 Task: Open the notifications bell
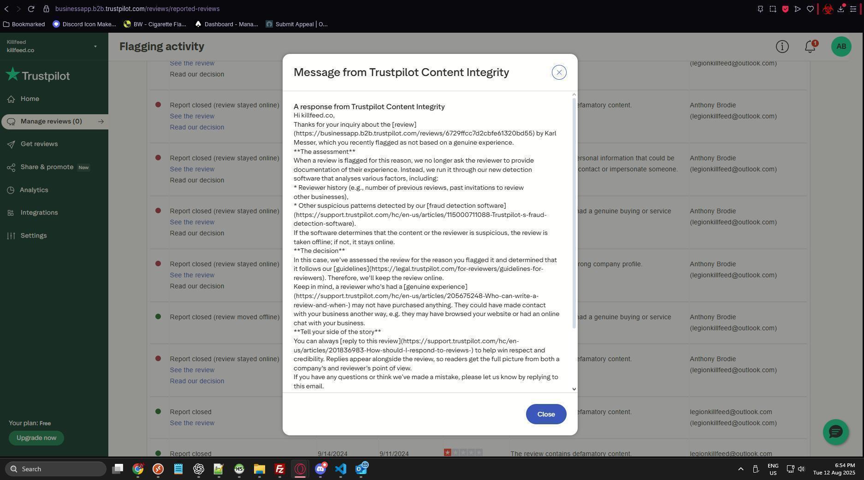click(810, 47)
